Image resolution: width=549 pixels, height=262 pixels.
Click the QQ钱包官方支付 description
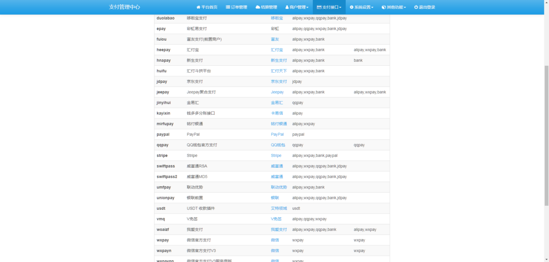click(x=202, y=145)
